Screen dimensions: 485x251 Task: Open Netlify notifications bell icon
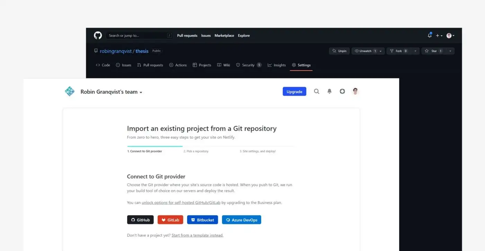329,91
